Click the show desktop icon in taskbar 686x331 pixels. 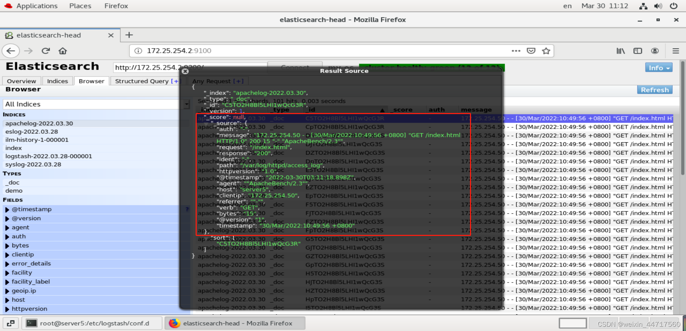point(11,323)
